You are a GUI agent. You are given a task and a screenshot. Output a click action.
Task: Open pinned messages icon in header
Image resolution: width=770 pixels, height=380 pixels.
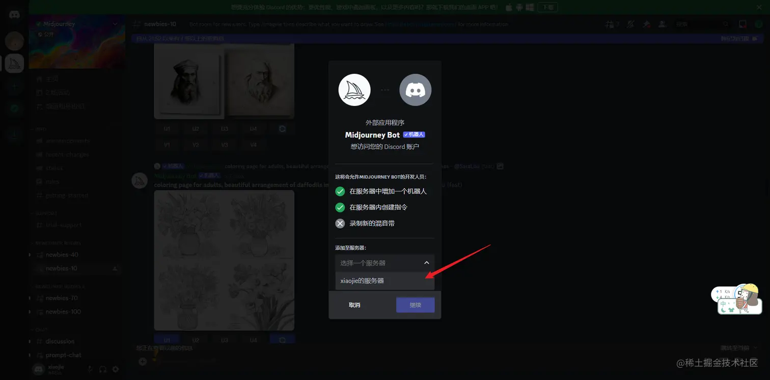(x=646, y=24)
